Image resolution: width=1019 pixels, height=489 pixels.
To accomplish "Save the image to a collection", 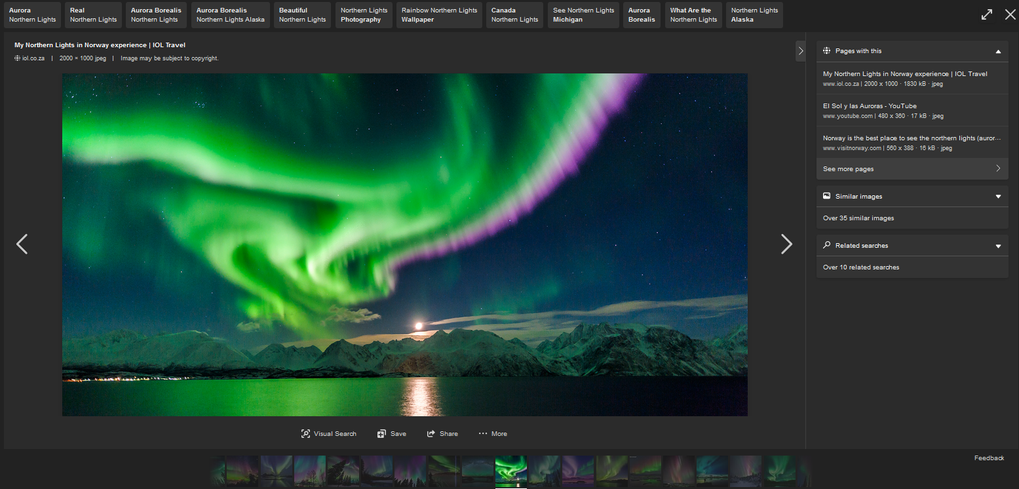I will click(x=391, y=433).
